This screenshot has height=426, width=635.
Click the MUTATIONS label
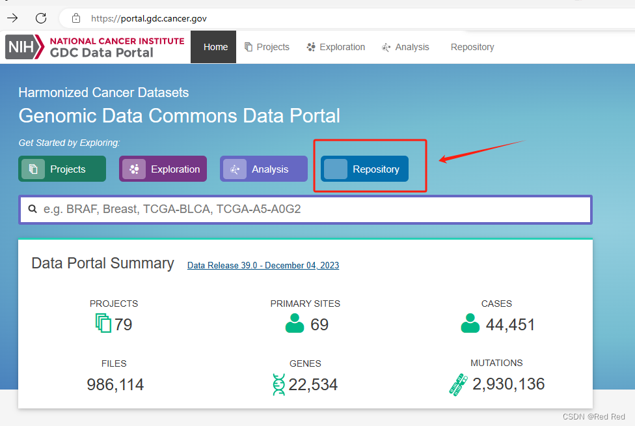pos(496,363)
